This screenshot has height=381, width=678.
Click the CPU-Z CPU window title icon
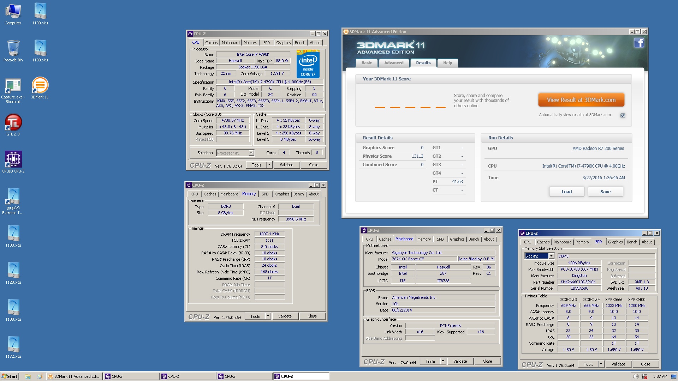(190, 34)
